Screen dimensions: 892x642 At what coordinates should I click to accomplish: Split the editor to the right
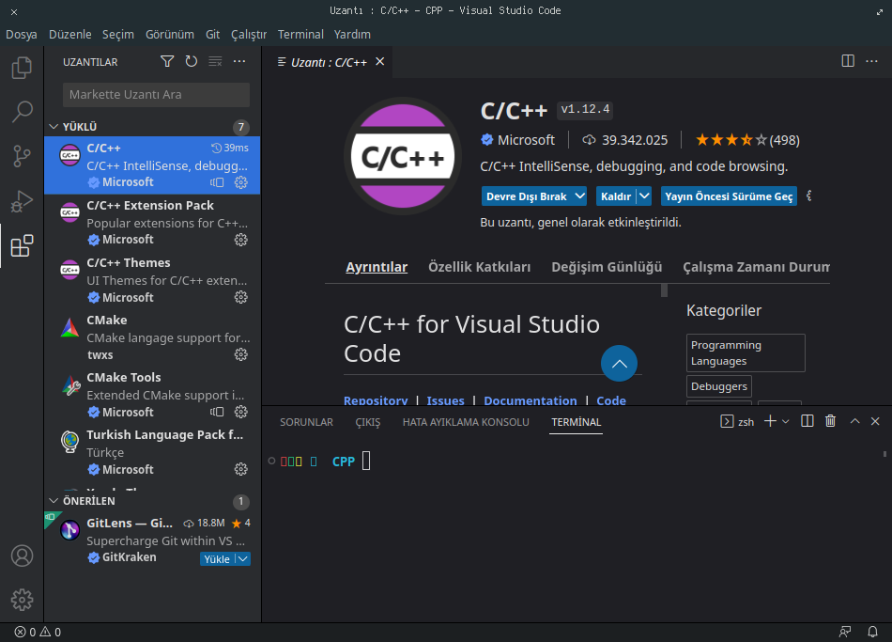click(848, 61)
